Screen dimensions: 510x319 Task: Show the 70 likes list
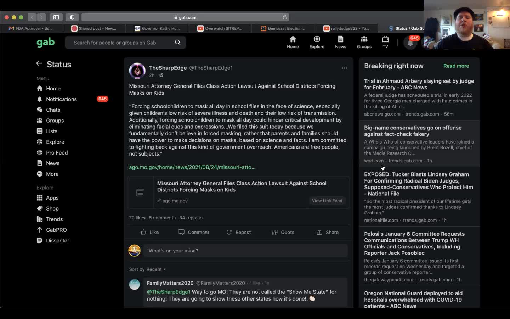[x=137, y=218]
